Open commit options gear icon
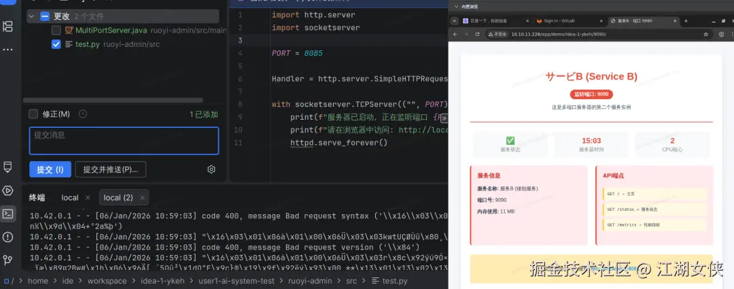734x289 pixels. point(211,169)
